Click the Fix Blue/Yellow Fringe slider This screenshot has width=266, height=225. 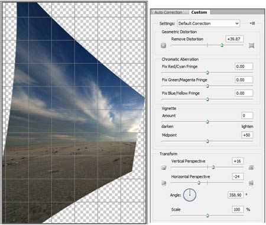tap(207, 99)
